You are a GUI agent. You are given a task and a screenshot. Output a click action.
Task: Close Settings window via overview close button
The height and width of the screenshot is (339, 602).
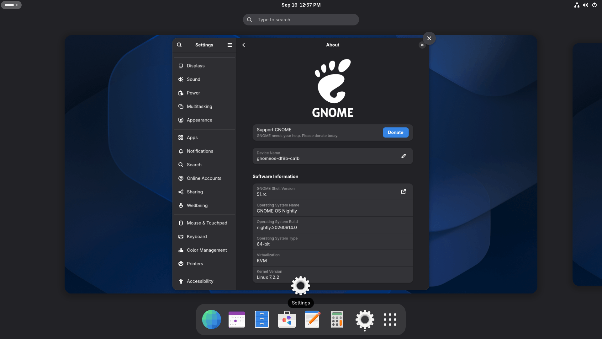click(429, 38)
